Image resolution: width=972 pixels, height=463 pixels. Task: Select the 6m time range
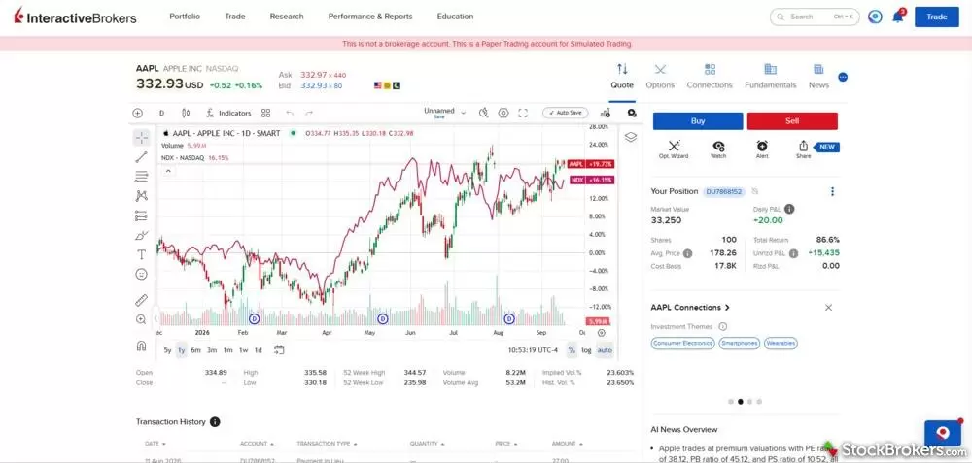click(196, 350)
